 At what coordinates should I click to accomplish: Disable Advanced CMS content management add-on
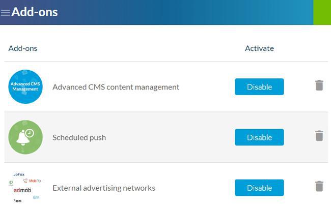coord(259,87)
